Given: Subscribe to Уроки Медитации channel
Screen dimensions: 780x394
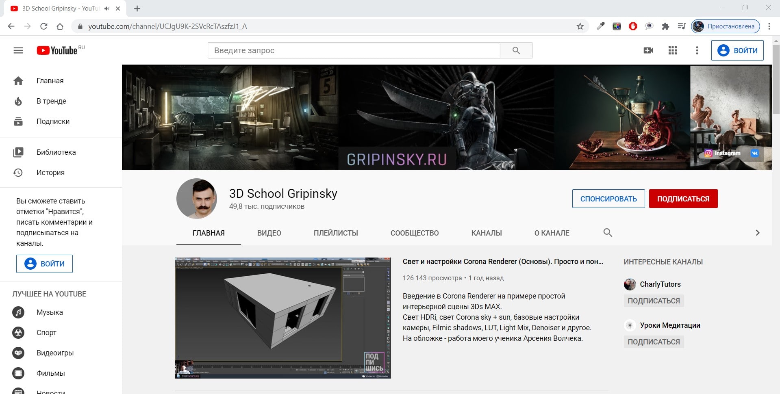Looking at the screenshot, I should coord(654,342).
